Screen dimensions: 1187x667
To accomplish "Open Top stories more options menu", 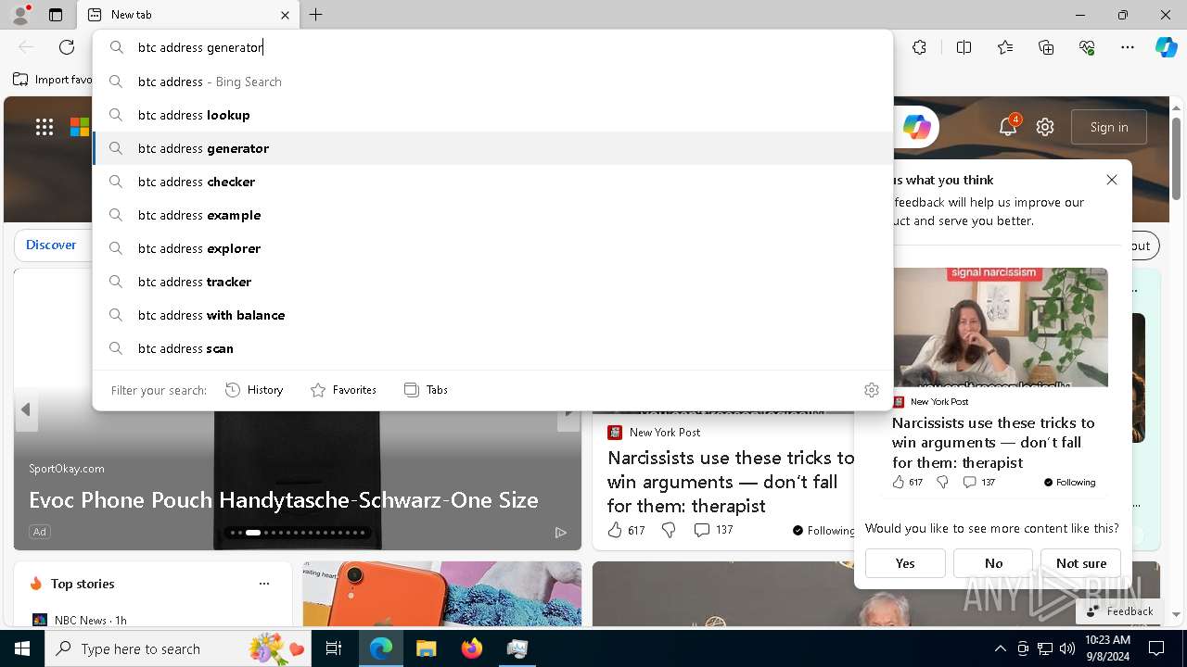I will (x=264, y=584).
